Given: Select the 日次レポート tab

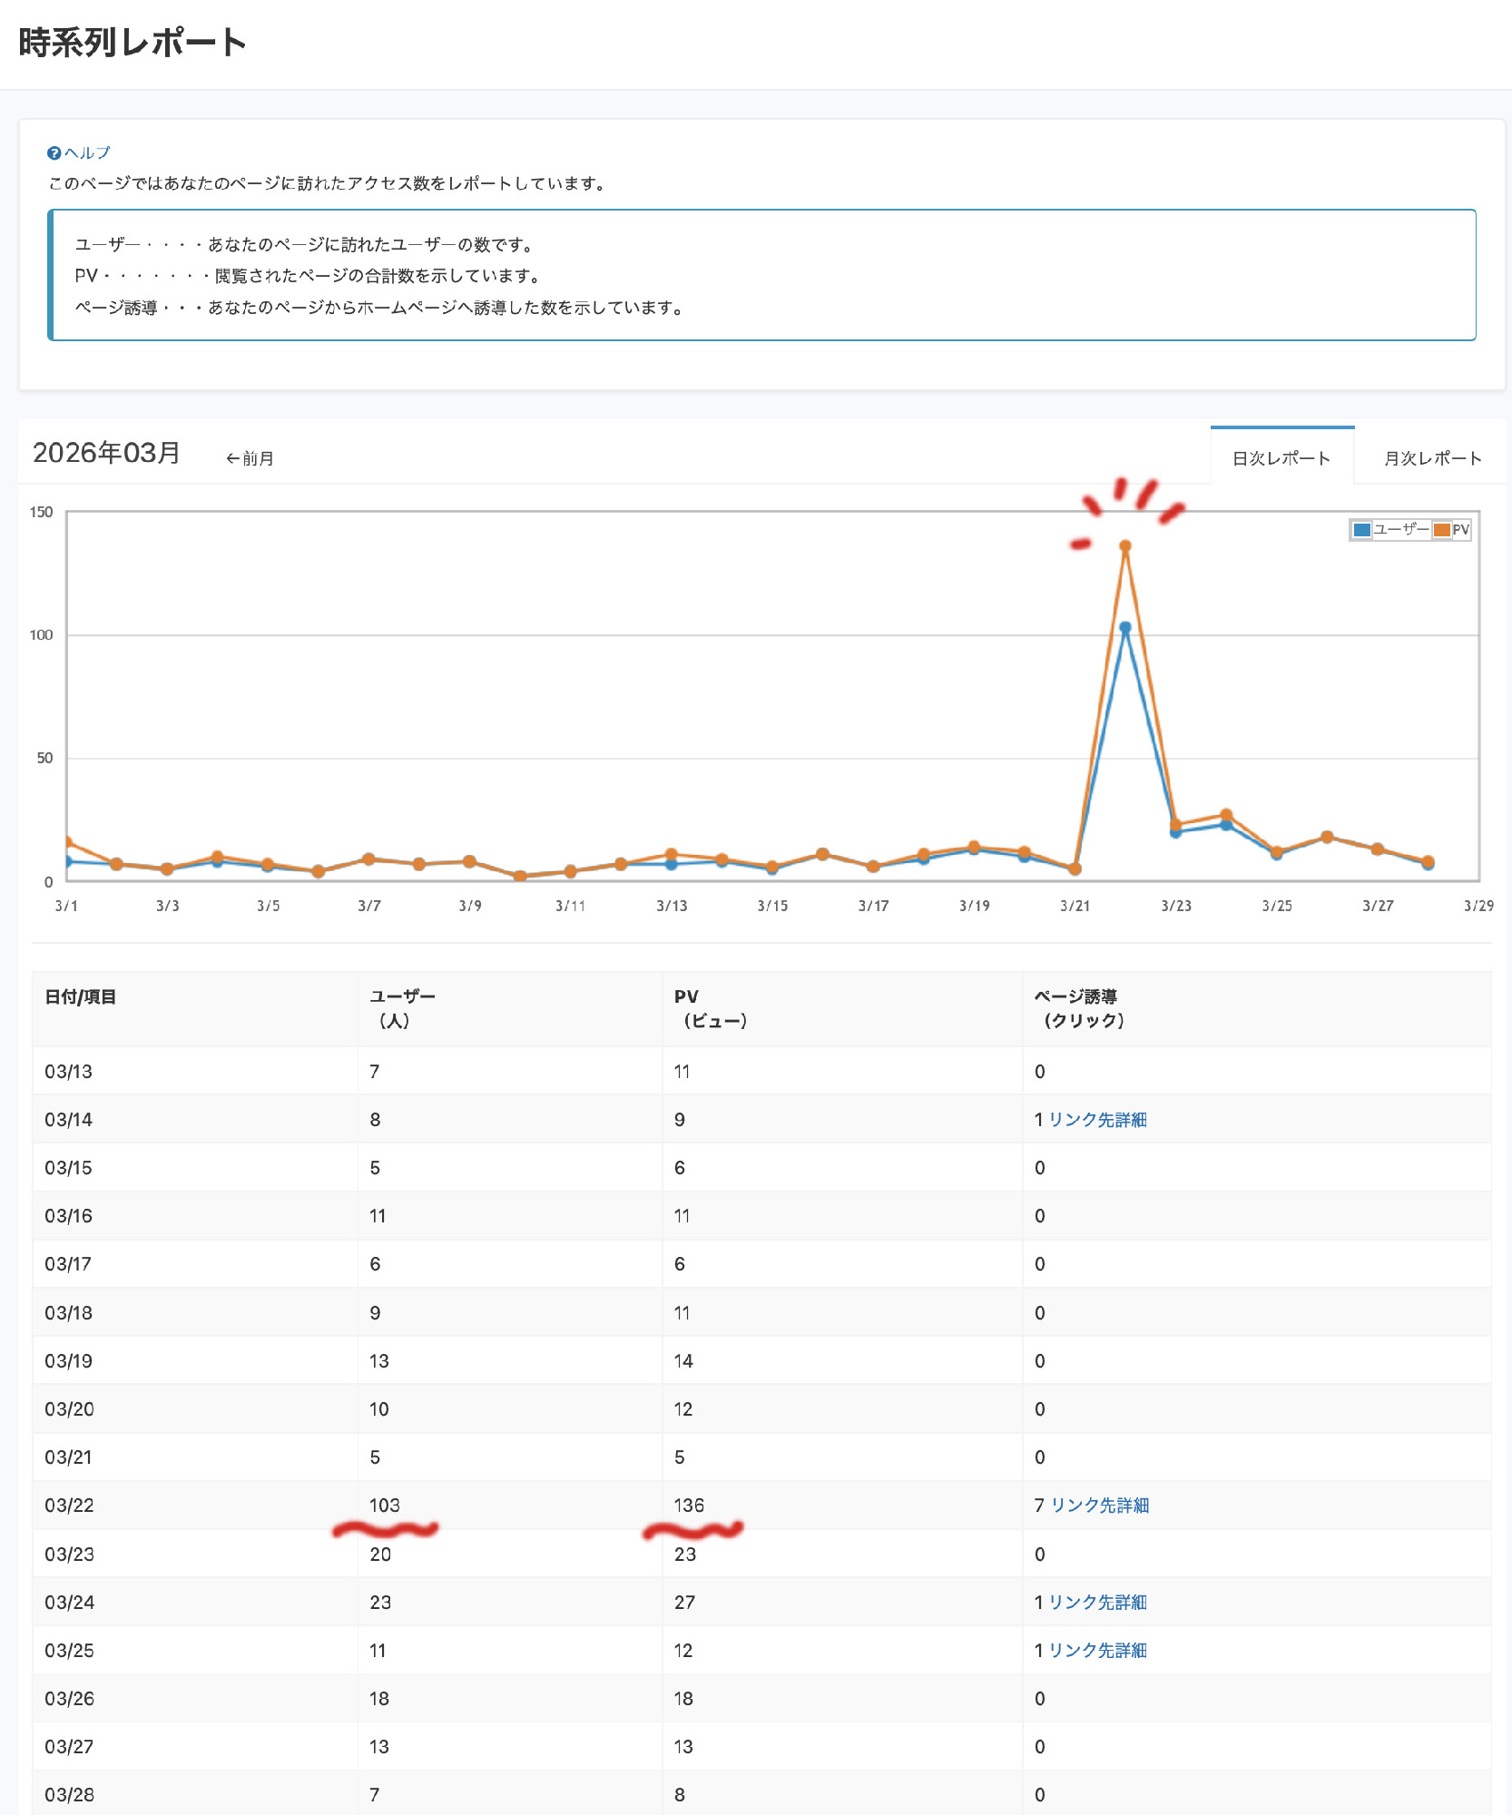Looking at the screenshot, I should point(1281,458).
